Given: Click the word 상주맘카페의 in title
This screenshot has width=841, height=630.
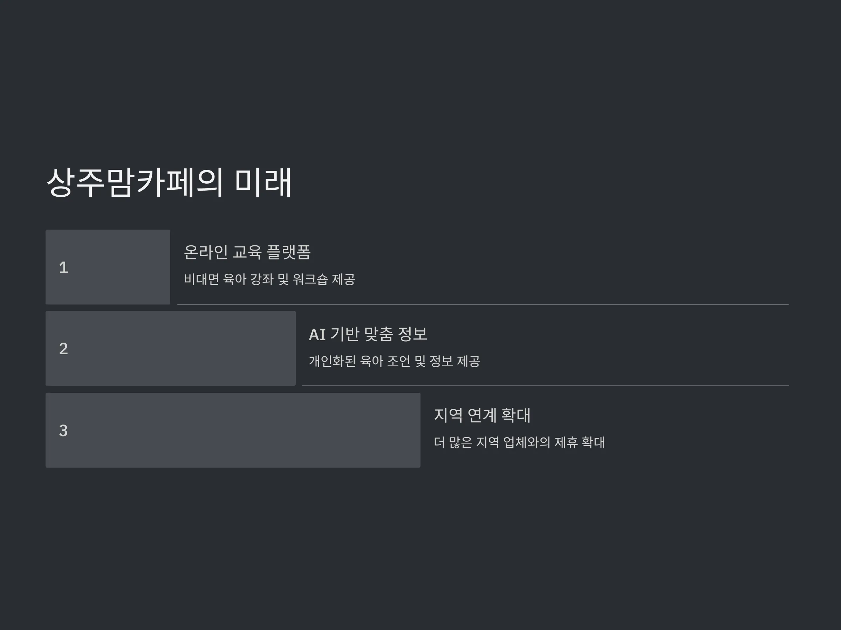Looking at the screenshot, I should point(135,183).
